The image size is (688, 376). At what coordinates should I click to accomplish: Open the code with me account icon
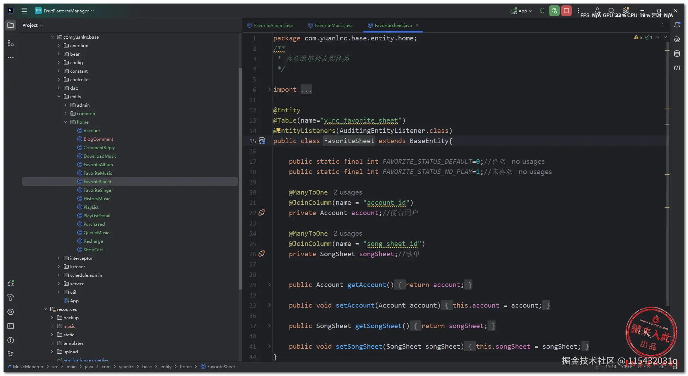pos(597,11)
